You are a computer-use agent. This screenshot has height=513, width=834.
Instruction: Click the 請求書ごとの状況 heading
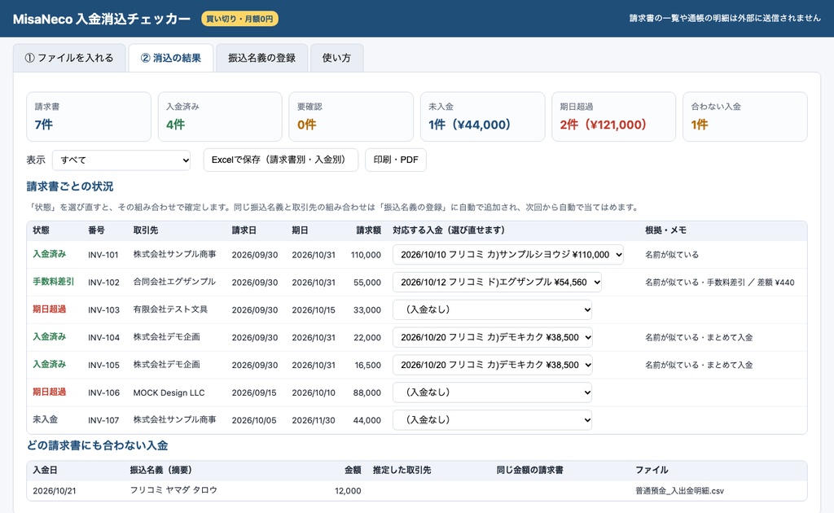coord(70,186)
